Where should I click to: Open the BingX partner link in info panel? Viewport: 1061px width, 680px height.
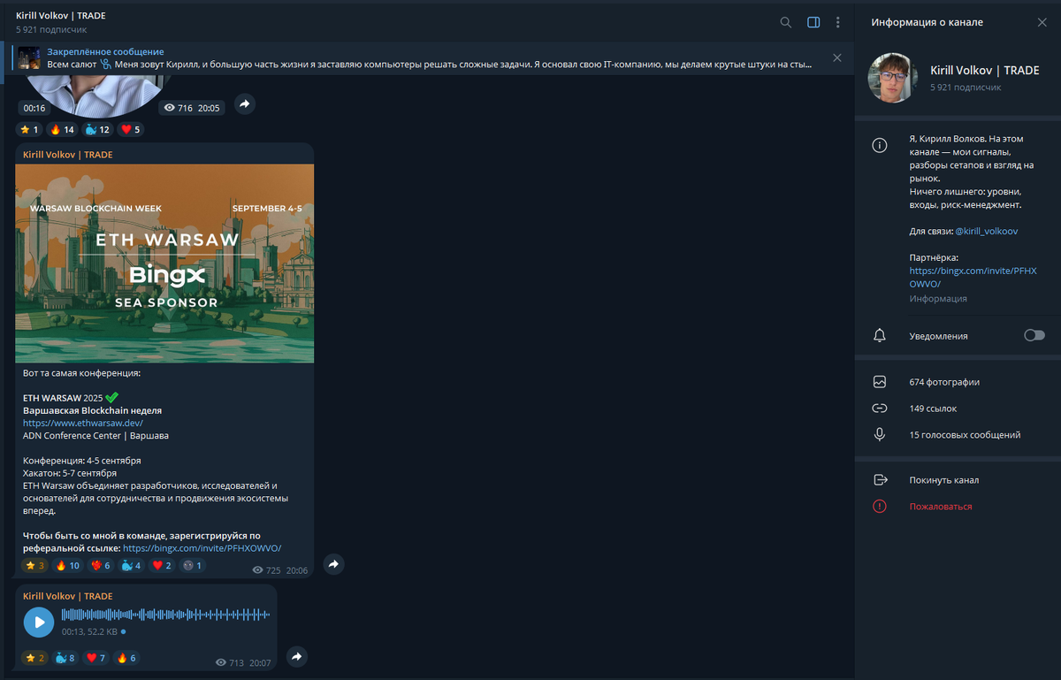tap(973, 277)
